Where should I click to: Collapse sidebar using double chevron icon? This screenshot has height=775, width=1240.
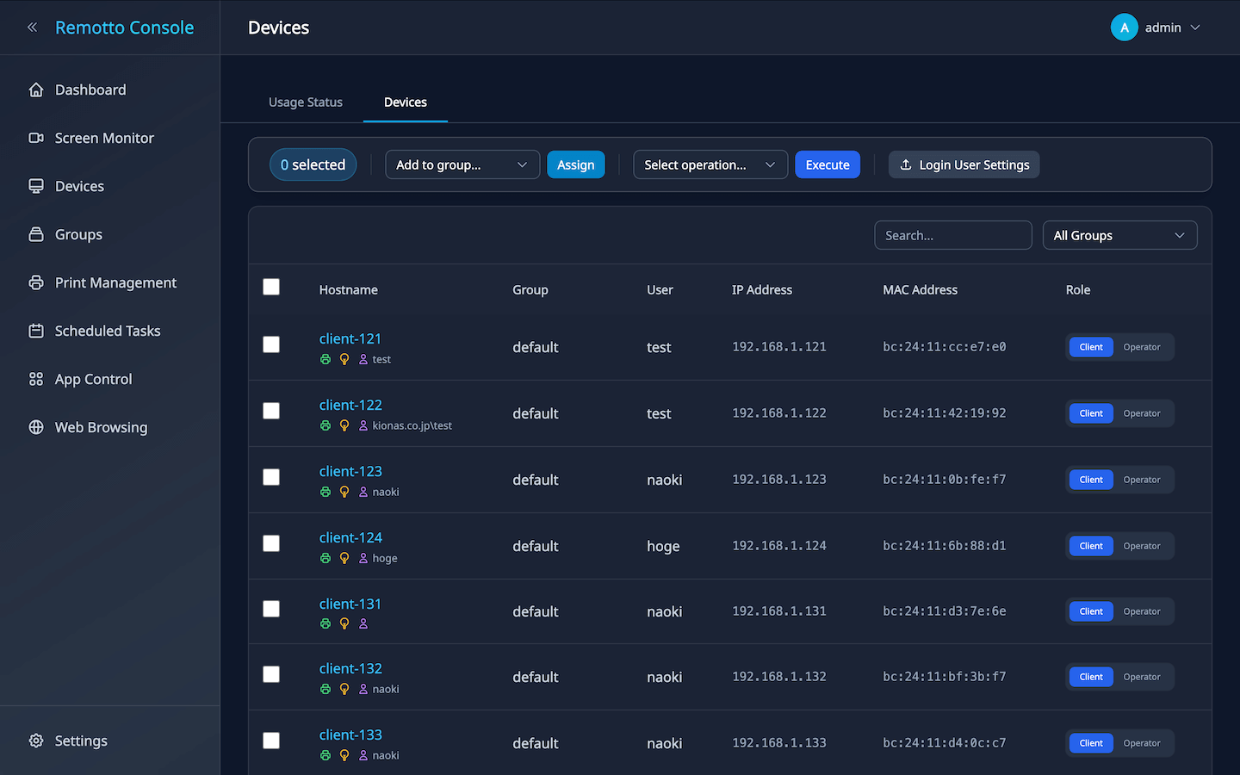(32, 28)
